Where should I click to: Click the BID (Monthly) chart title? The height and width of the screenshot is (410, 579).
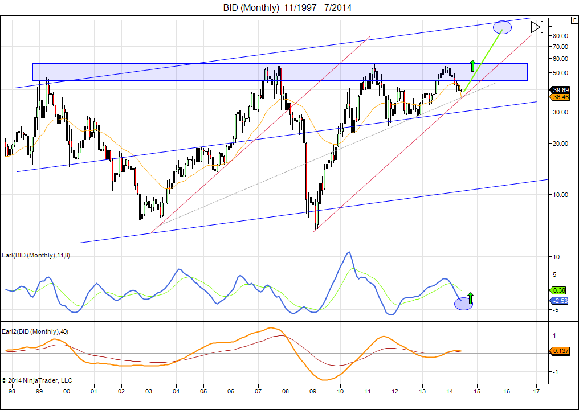[287, 7]
